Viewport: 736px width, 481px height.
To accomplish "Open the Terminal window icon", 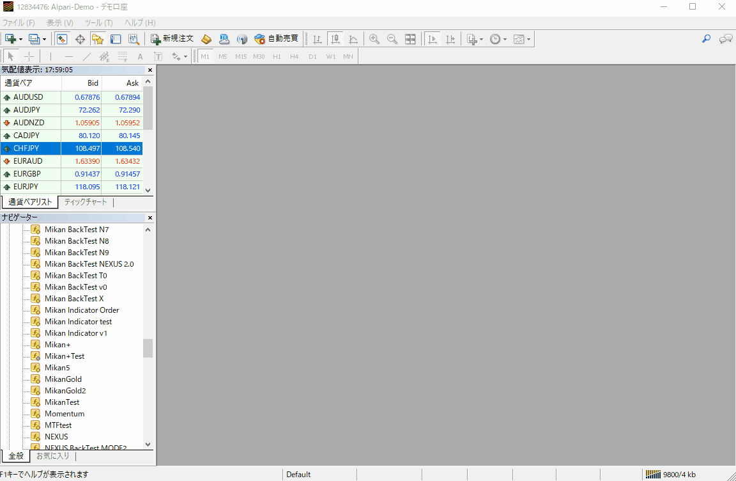I will coord(116,39).
